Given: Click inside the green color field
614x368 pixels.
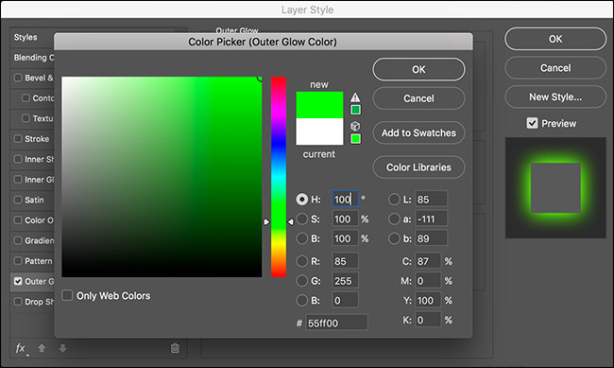Looking at the screenshot, I should tap(162, 177).
